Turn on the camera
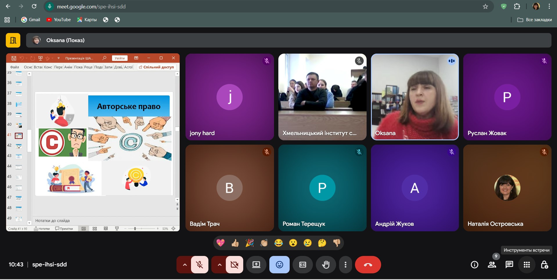557x280 pixels. (234, 265)
